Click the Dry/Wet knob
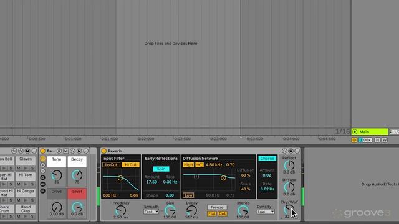 pyautogui.click(x=289, y=210)
